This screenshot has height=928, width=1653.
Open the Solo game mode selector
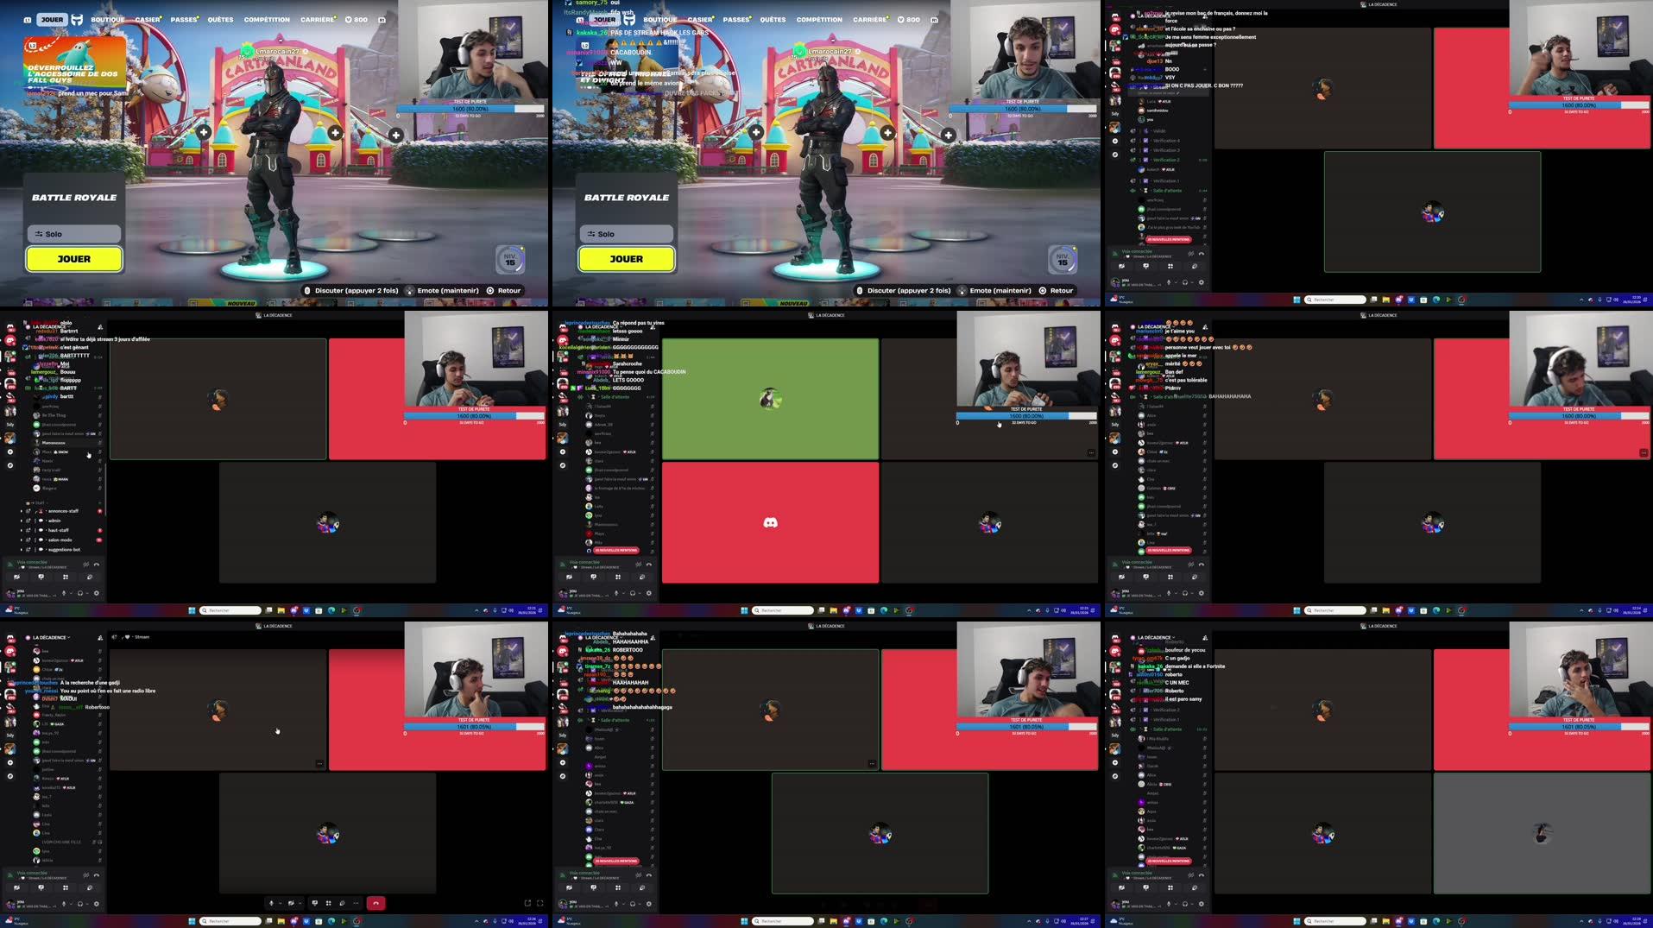tap(74, 233)
